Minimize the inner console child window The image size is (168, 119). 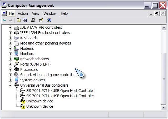click(x=151, y=14)
